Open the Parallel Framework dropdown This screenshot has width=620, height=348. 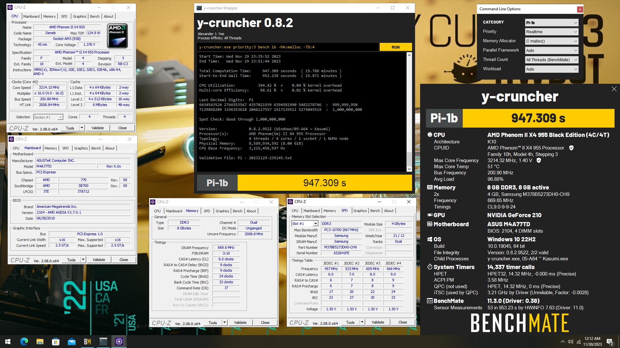point(552,51)
